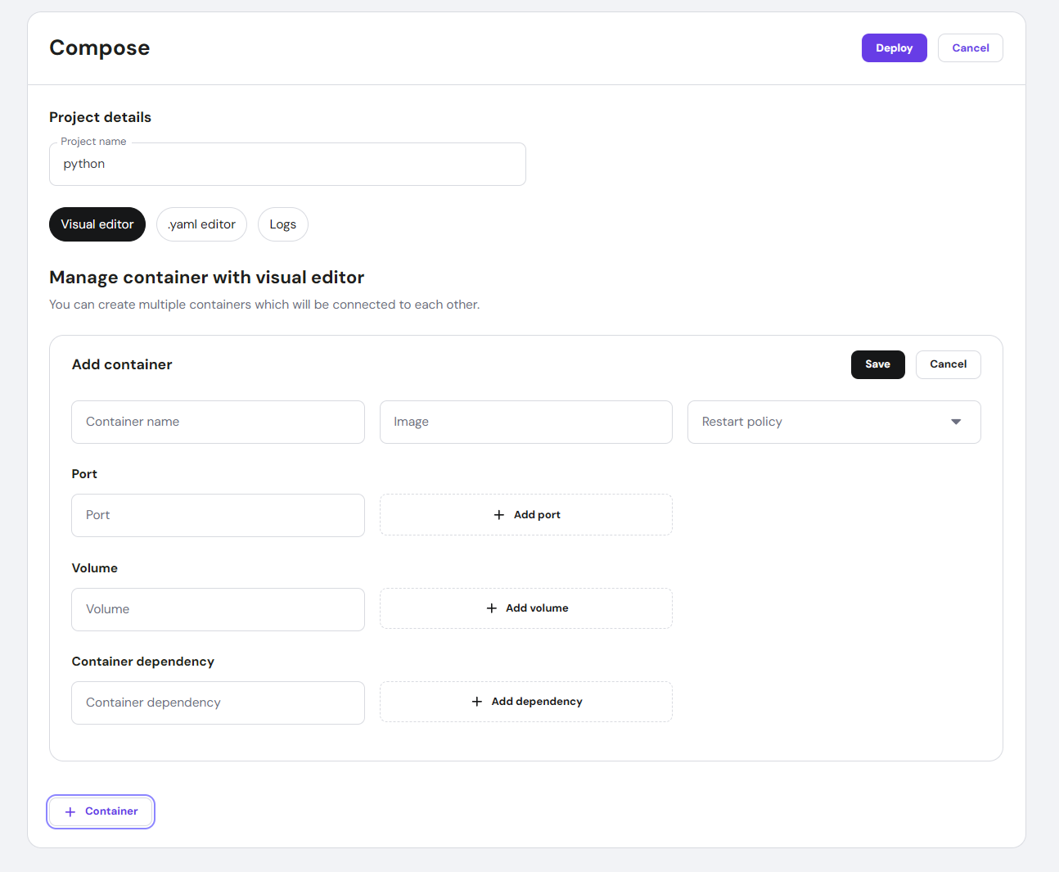Switch to the Visual editor tab
This screenshot has height=872, width=1059.
[x=97, y=224]
